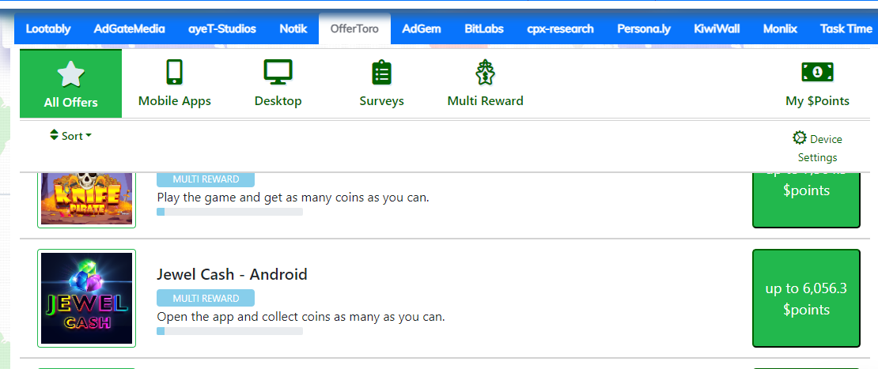This screenshot has height=369, width=878.
Task: Open the cpx-research tab
Action: point(561,29)
